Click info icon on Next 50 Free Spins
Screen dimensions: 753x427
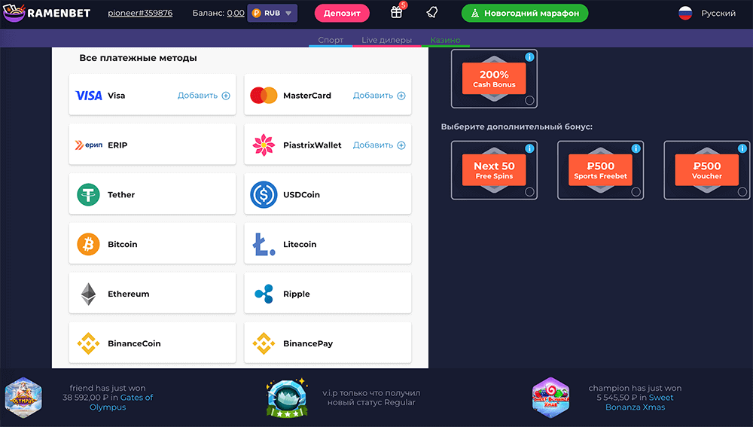click(529, 149)
